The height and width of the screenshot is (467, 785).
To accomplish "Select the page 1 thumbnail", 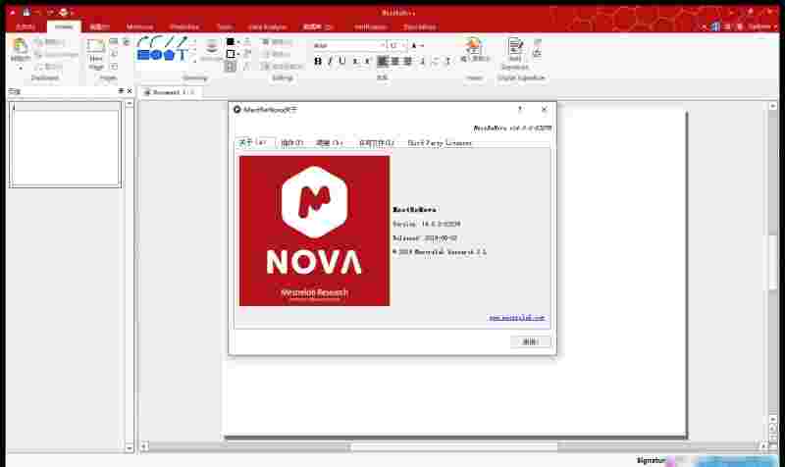I will 65,144.
